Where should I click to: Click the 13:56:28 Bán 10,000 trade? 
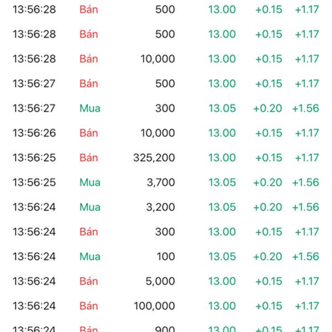[166, 59]
